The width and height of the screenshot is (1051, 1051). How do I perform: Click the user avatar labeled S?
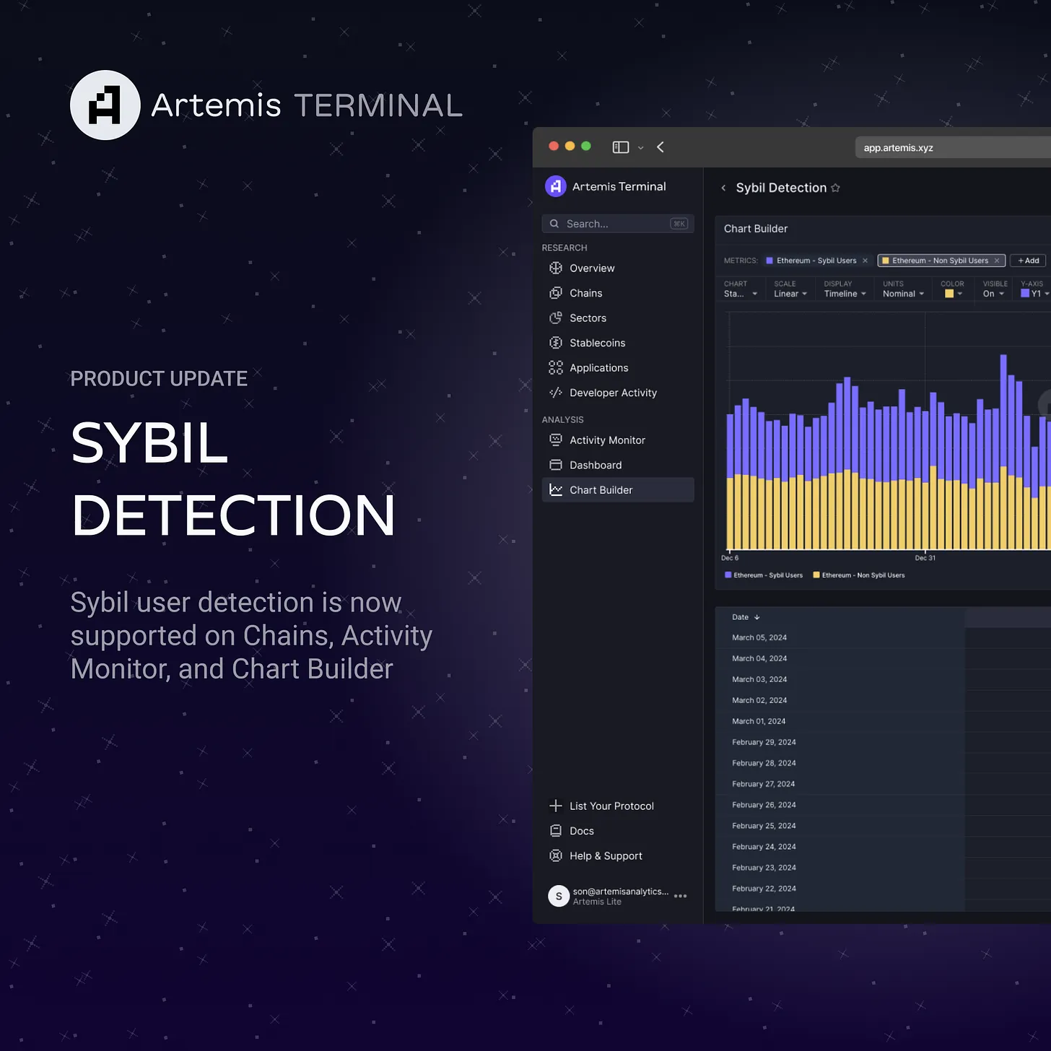click(559, 896)
